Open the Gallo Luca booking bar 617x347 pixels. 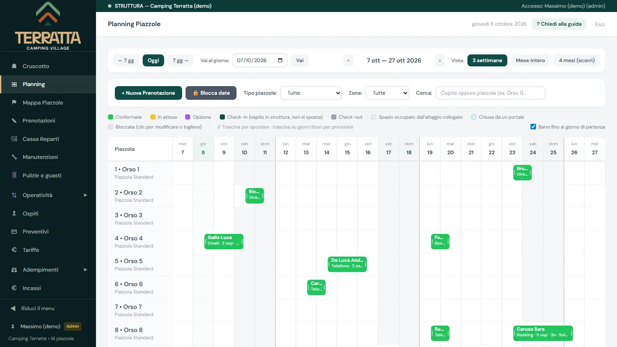point(224,242)
